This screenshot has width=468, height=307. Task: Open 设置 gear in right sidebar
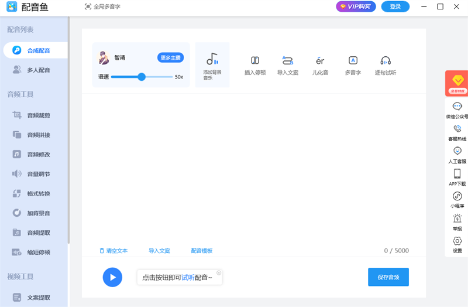[x=457, y=241]
